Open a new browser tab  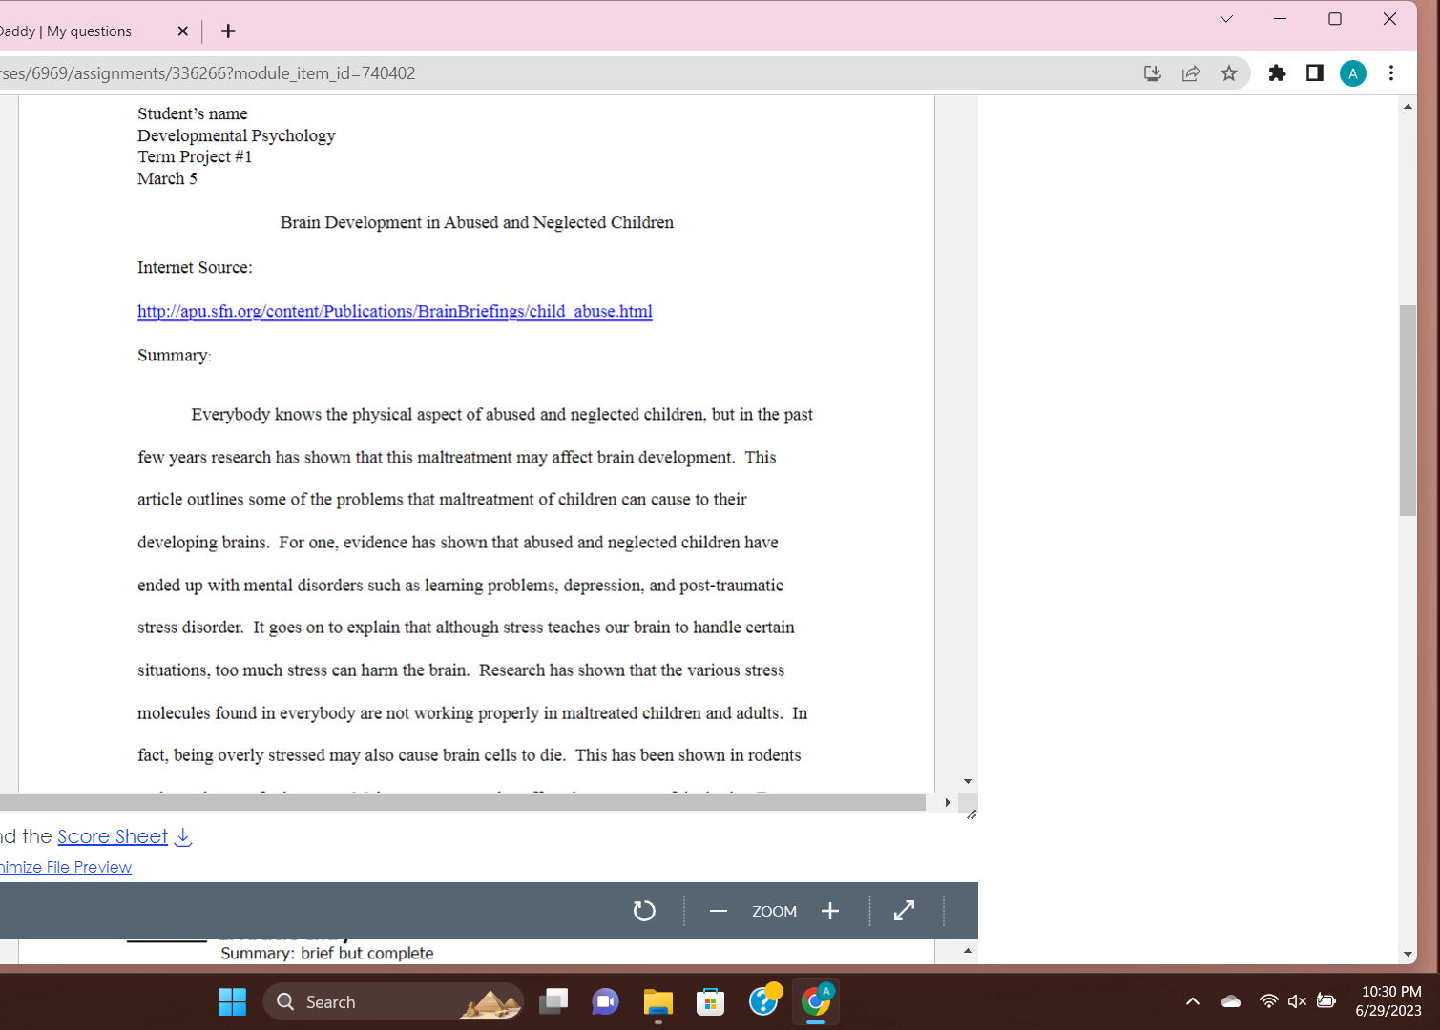coord(228,31)
